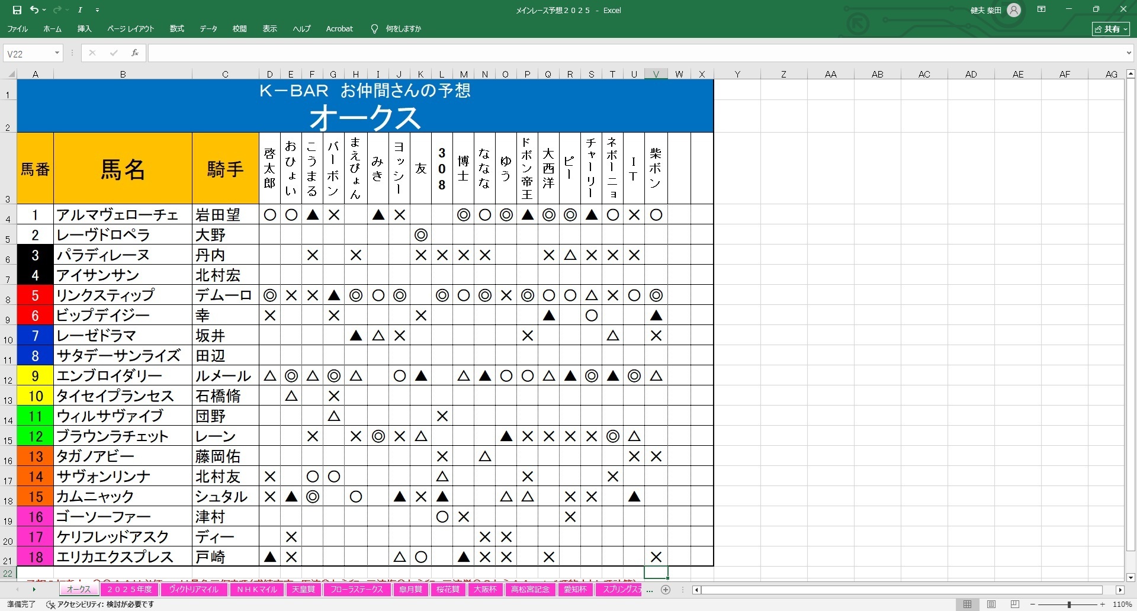Click the add new sheet plus icon

[x=666, y=590]
